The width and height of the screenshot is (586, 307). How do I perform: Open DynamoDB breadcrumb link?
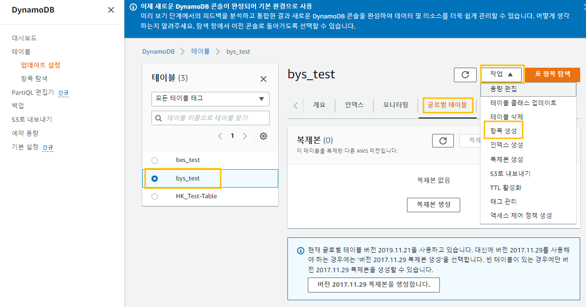tap(158, 51)
